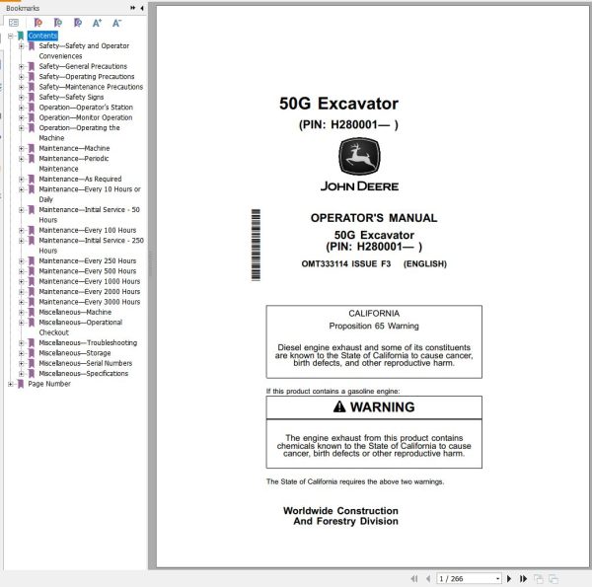Click bookmark icon beside Miscellaneous—Storage
Viewport: 592px width, 587px height.
(x=32, y=353)
